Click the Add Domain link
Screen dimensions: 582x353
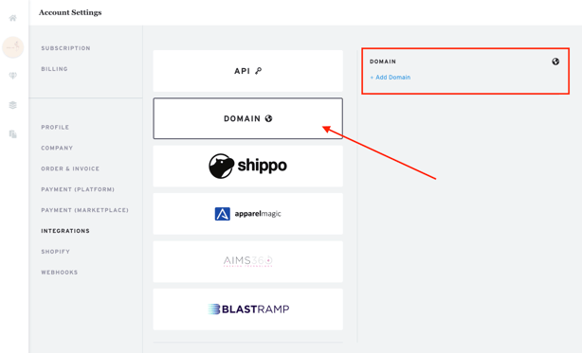click(x=391, y=77)
